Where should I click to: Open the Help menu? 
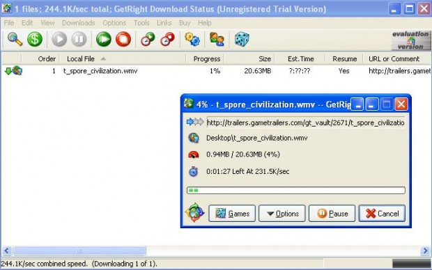point(204,23)
